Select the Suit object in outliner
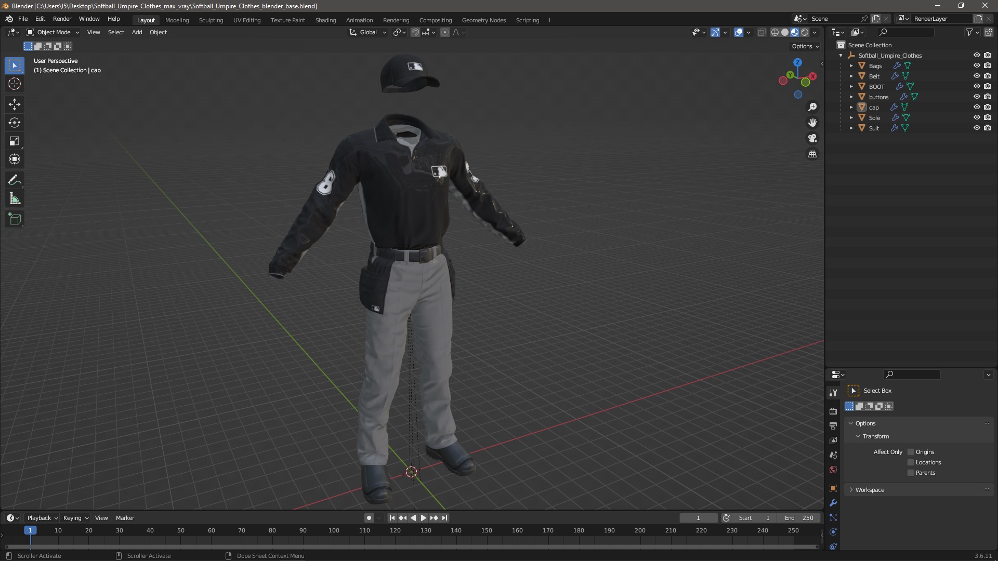 click(874, 128)
